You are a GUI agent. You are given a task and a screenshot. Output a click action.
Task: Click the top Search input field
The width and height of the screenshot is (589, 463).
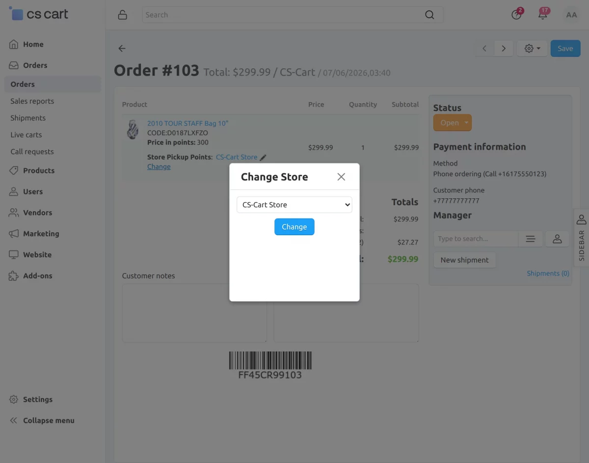pos(293,15)
